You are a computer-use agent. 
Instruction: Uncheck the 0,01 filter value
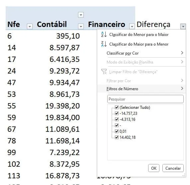coord(117,131)
